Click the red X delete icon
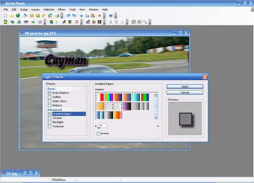The image size is (254, 183). click(100, 16)
